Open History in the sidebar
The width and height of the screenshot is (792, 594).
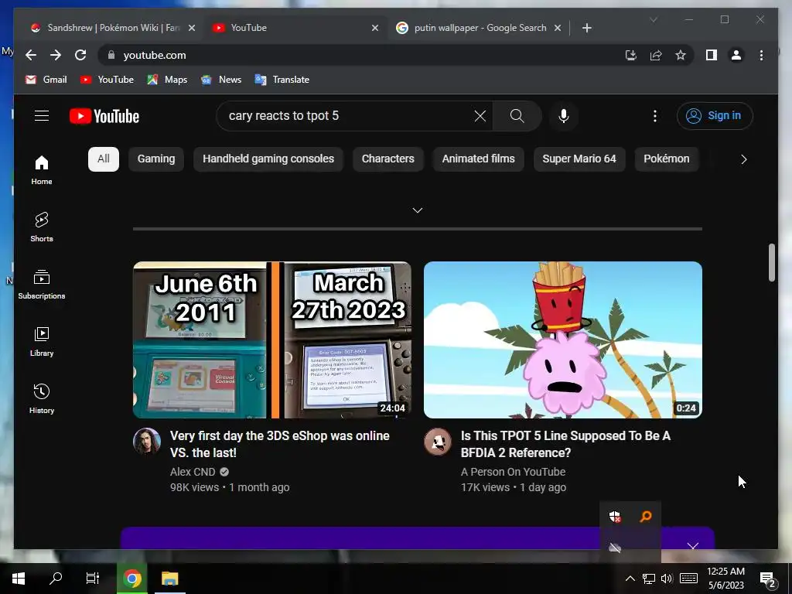click(42, 399)
